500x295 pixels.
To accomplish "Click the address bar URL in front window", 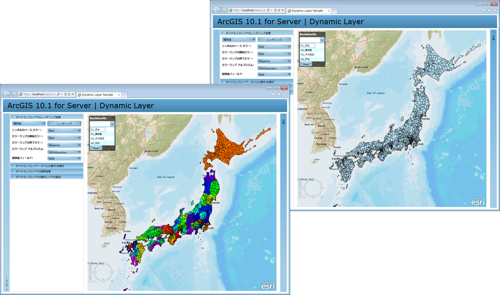I will point(39,94).
